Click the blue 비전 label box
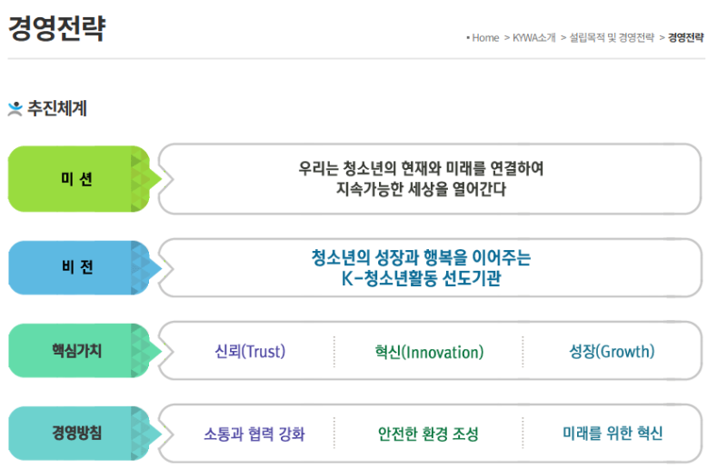The height and width of the screenshot is (470, 727). pos(77,268)
